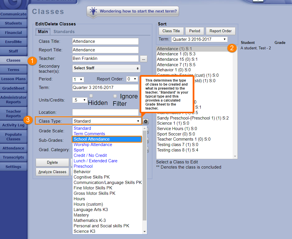Switch to the Standards tab
Image resolution: width=292 pixels, height=239 pixels.
[64, 32]
